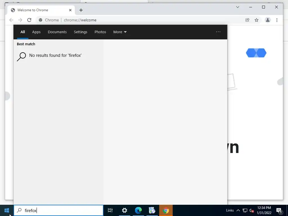The image size is (288, 216).
Task: Open the Chrome profile avatar
Action: [x=268, y=20]
